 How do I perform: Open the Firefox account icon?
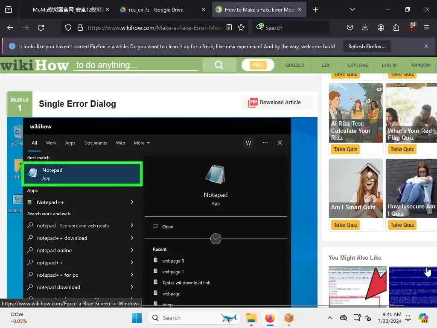(381, 28)
